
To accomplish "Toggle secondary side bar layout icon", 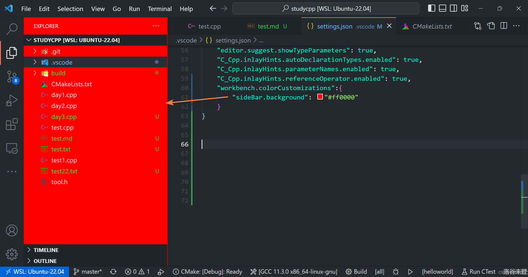I will (x=453, y=9).
